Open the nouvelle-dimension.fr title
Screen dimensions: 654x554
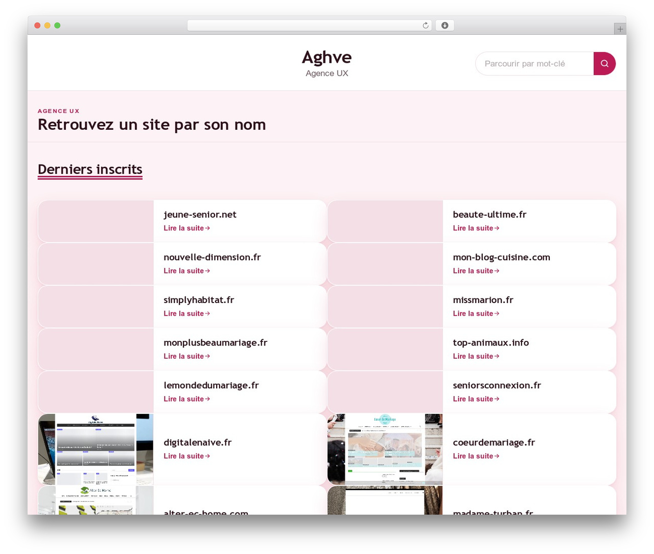click(212, 257)
